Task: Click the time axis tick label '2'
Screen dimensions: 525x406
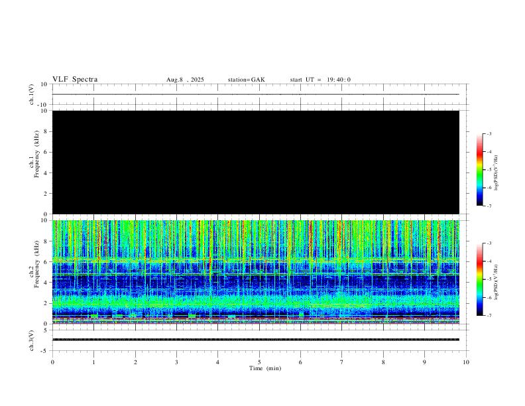Action: (135, 362)
